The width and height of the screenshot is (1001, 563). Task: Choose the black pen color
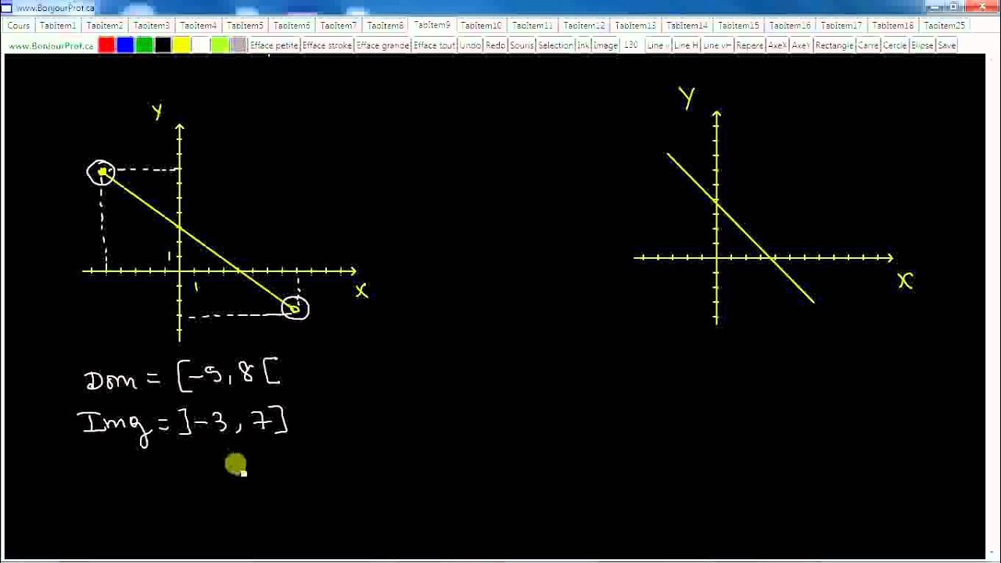[163, 45]
